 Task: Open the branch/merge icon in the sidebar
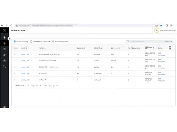point(5,67)
